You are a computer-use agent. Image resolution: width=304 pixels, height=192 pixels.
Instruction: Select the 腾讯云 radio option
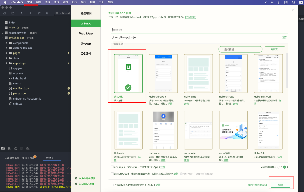coord(204,174)
